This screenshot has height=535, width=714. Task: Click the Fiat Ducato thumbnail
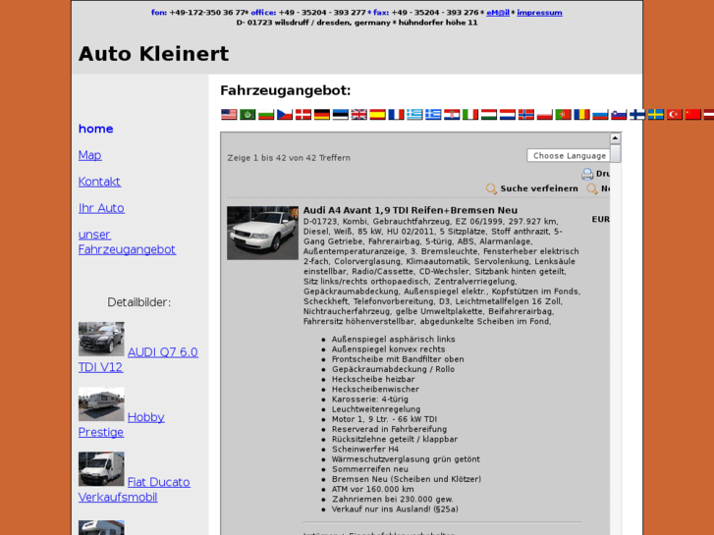tap(101, 469)
